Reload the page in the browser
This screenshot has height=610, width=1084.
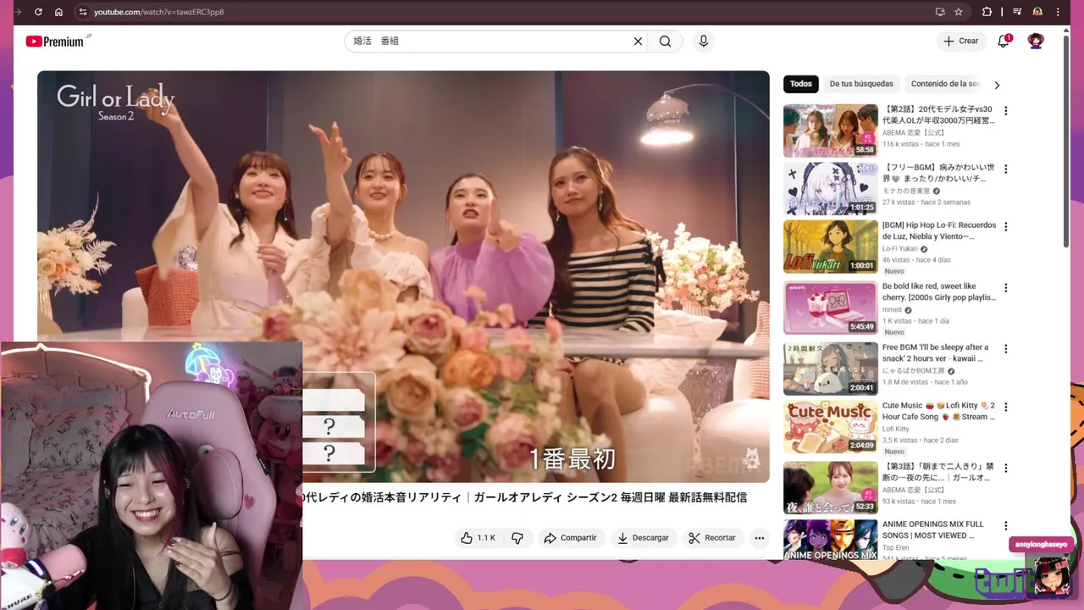38,12
